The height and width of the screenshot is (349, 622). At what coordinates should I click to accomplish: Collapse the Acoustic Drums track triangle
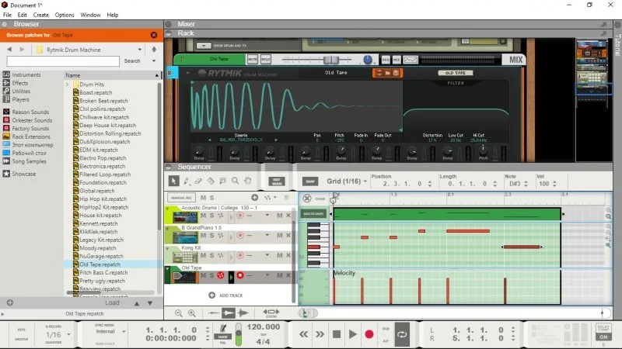pyautogui.click(x=168, y=209)
